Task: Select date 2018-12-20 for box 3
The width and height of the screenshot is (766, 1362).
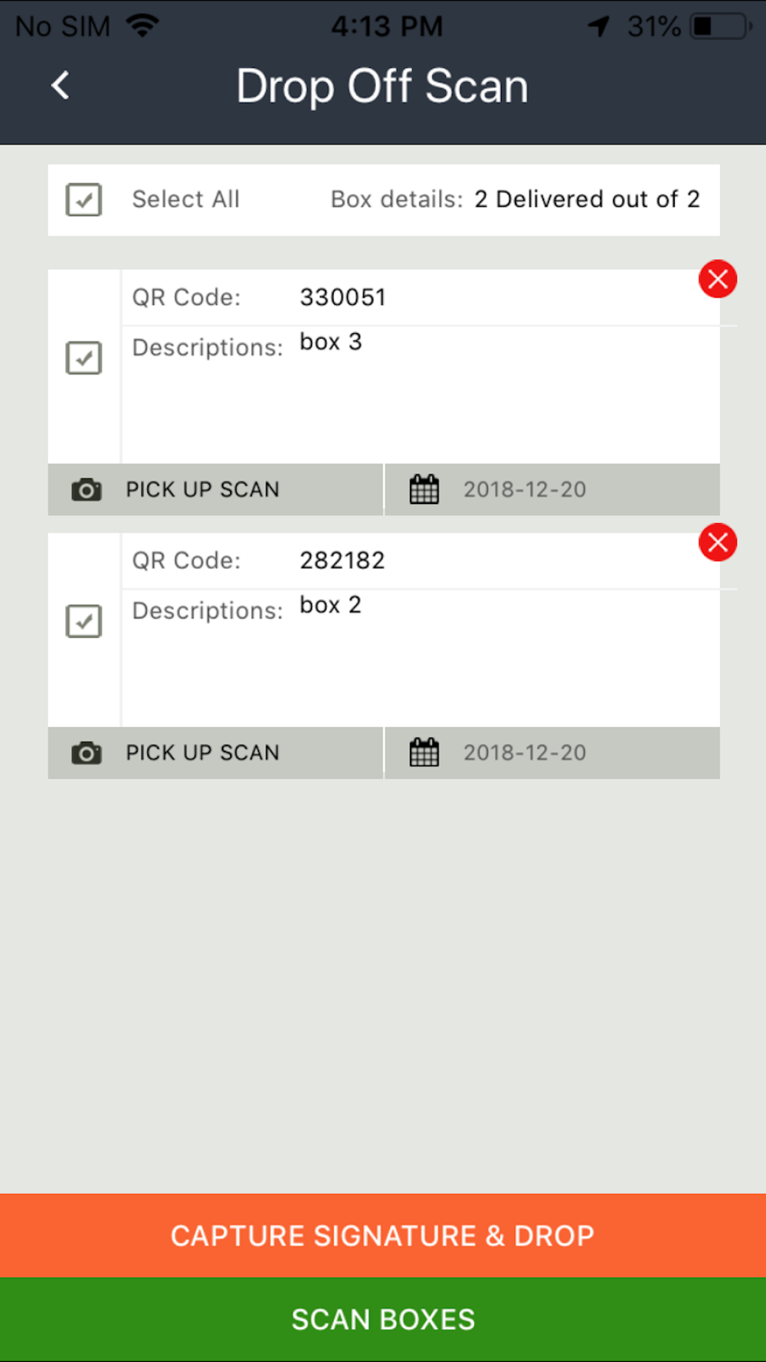Action: coord(525,489)
